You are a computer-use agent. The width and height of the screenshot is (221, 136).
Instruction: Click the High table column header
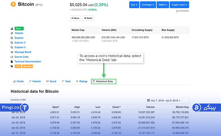77,107
